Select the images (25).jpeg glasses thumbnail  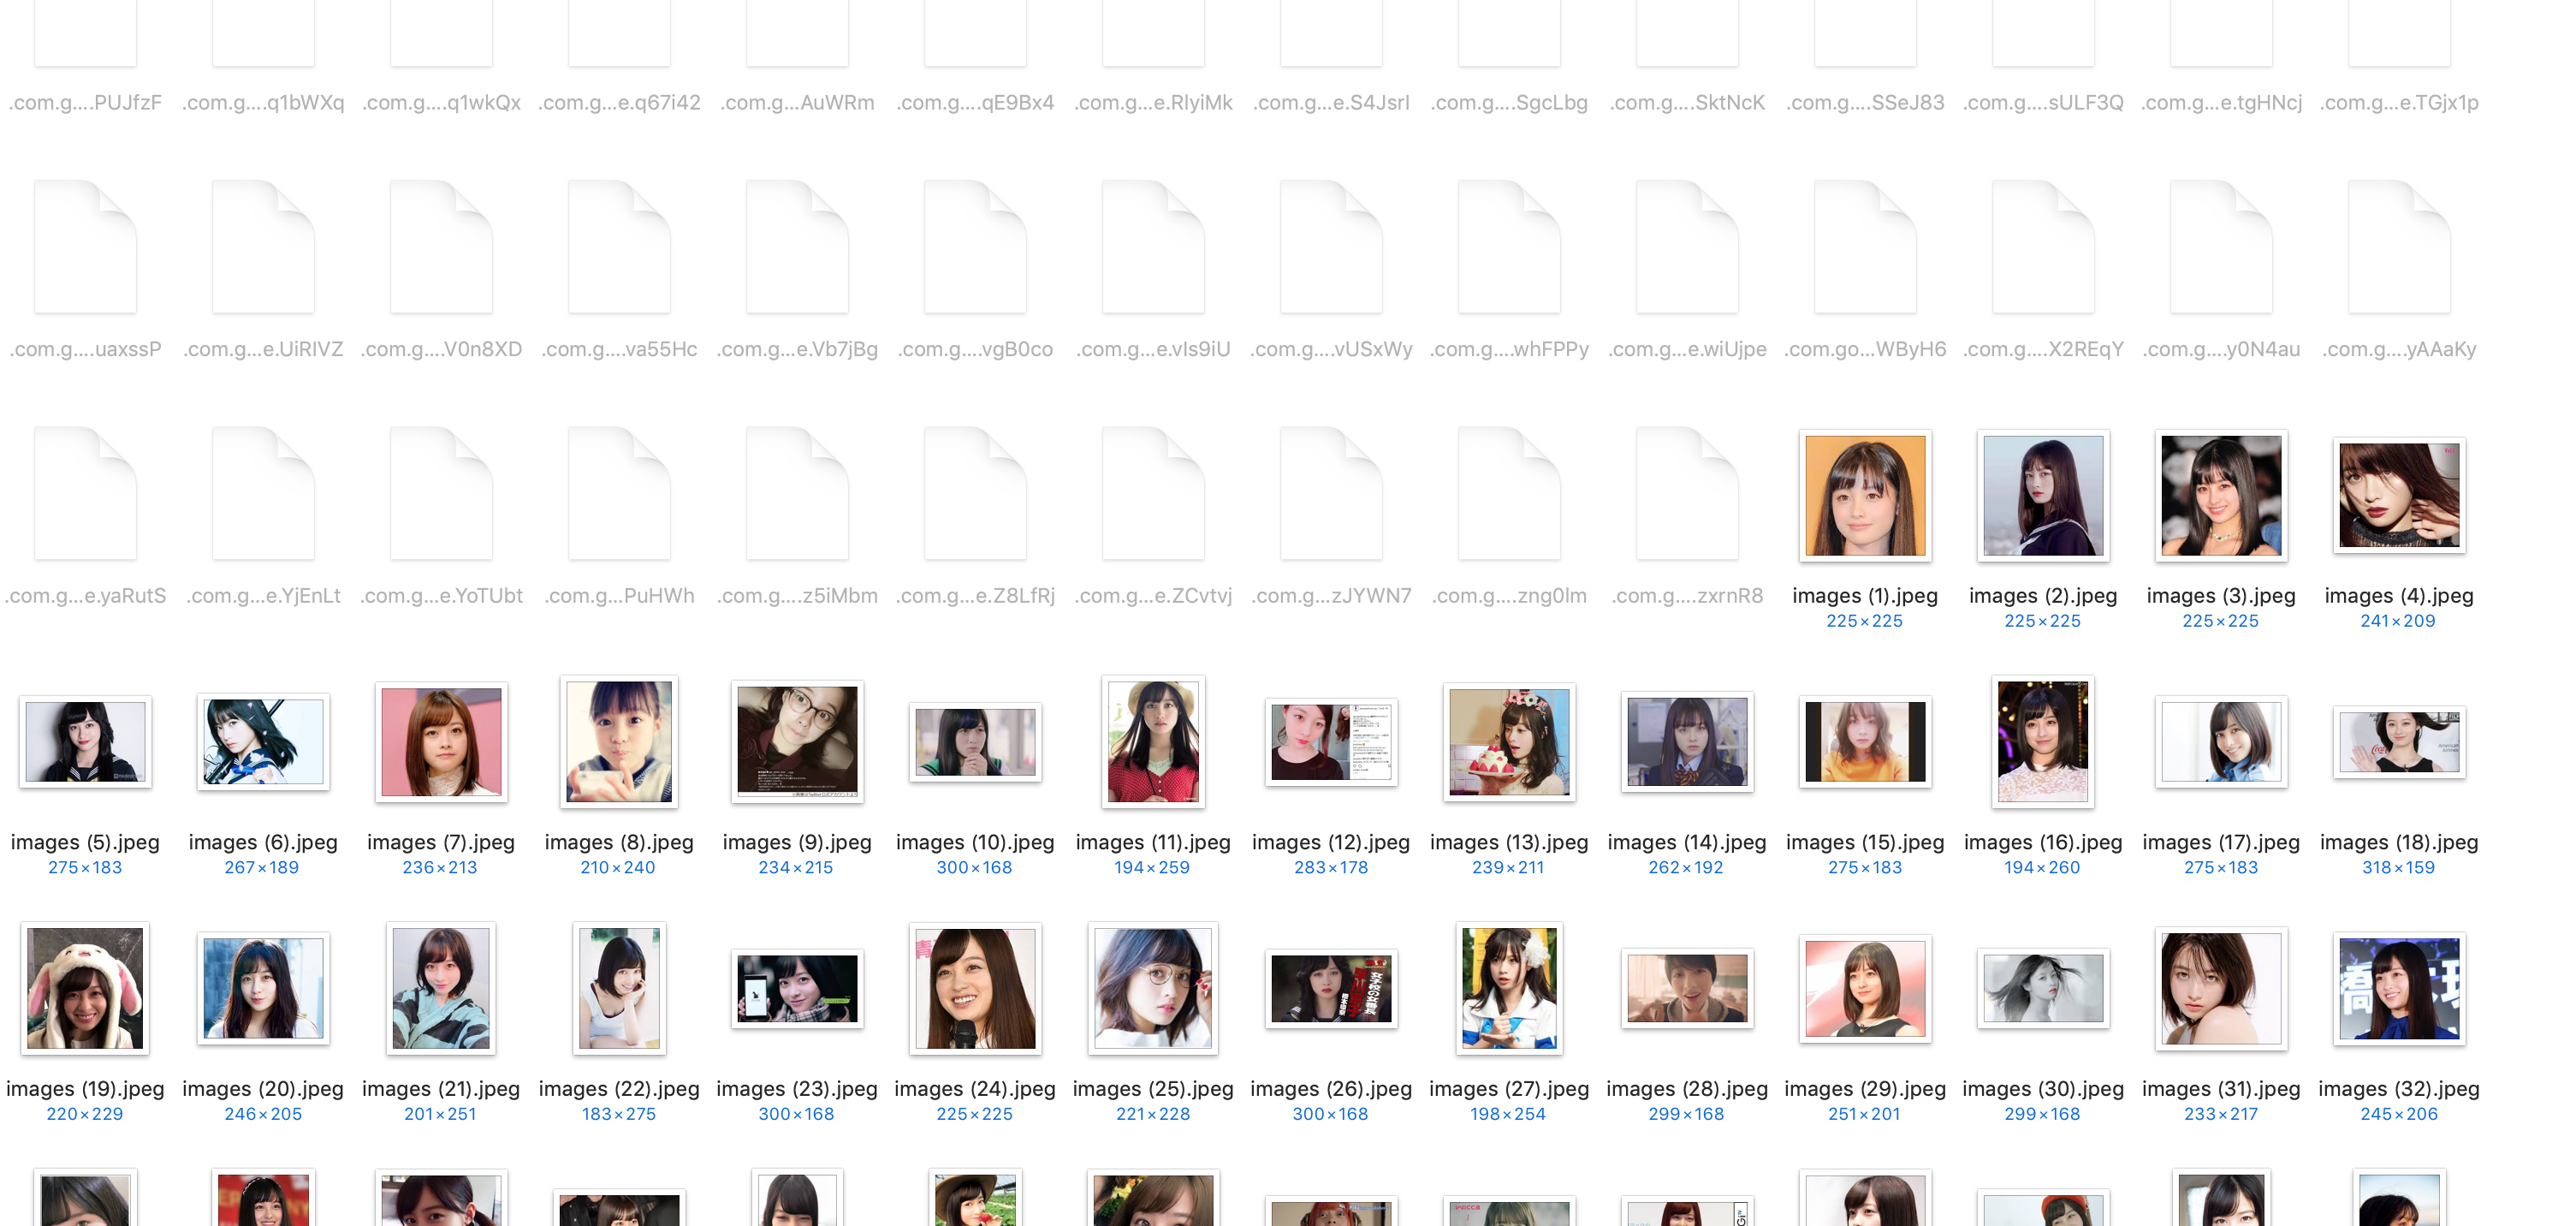[1153, 988]
